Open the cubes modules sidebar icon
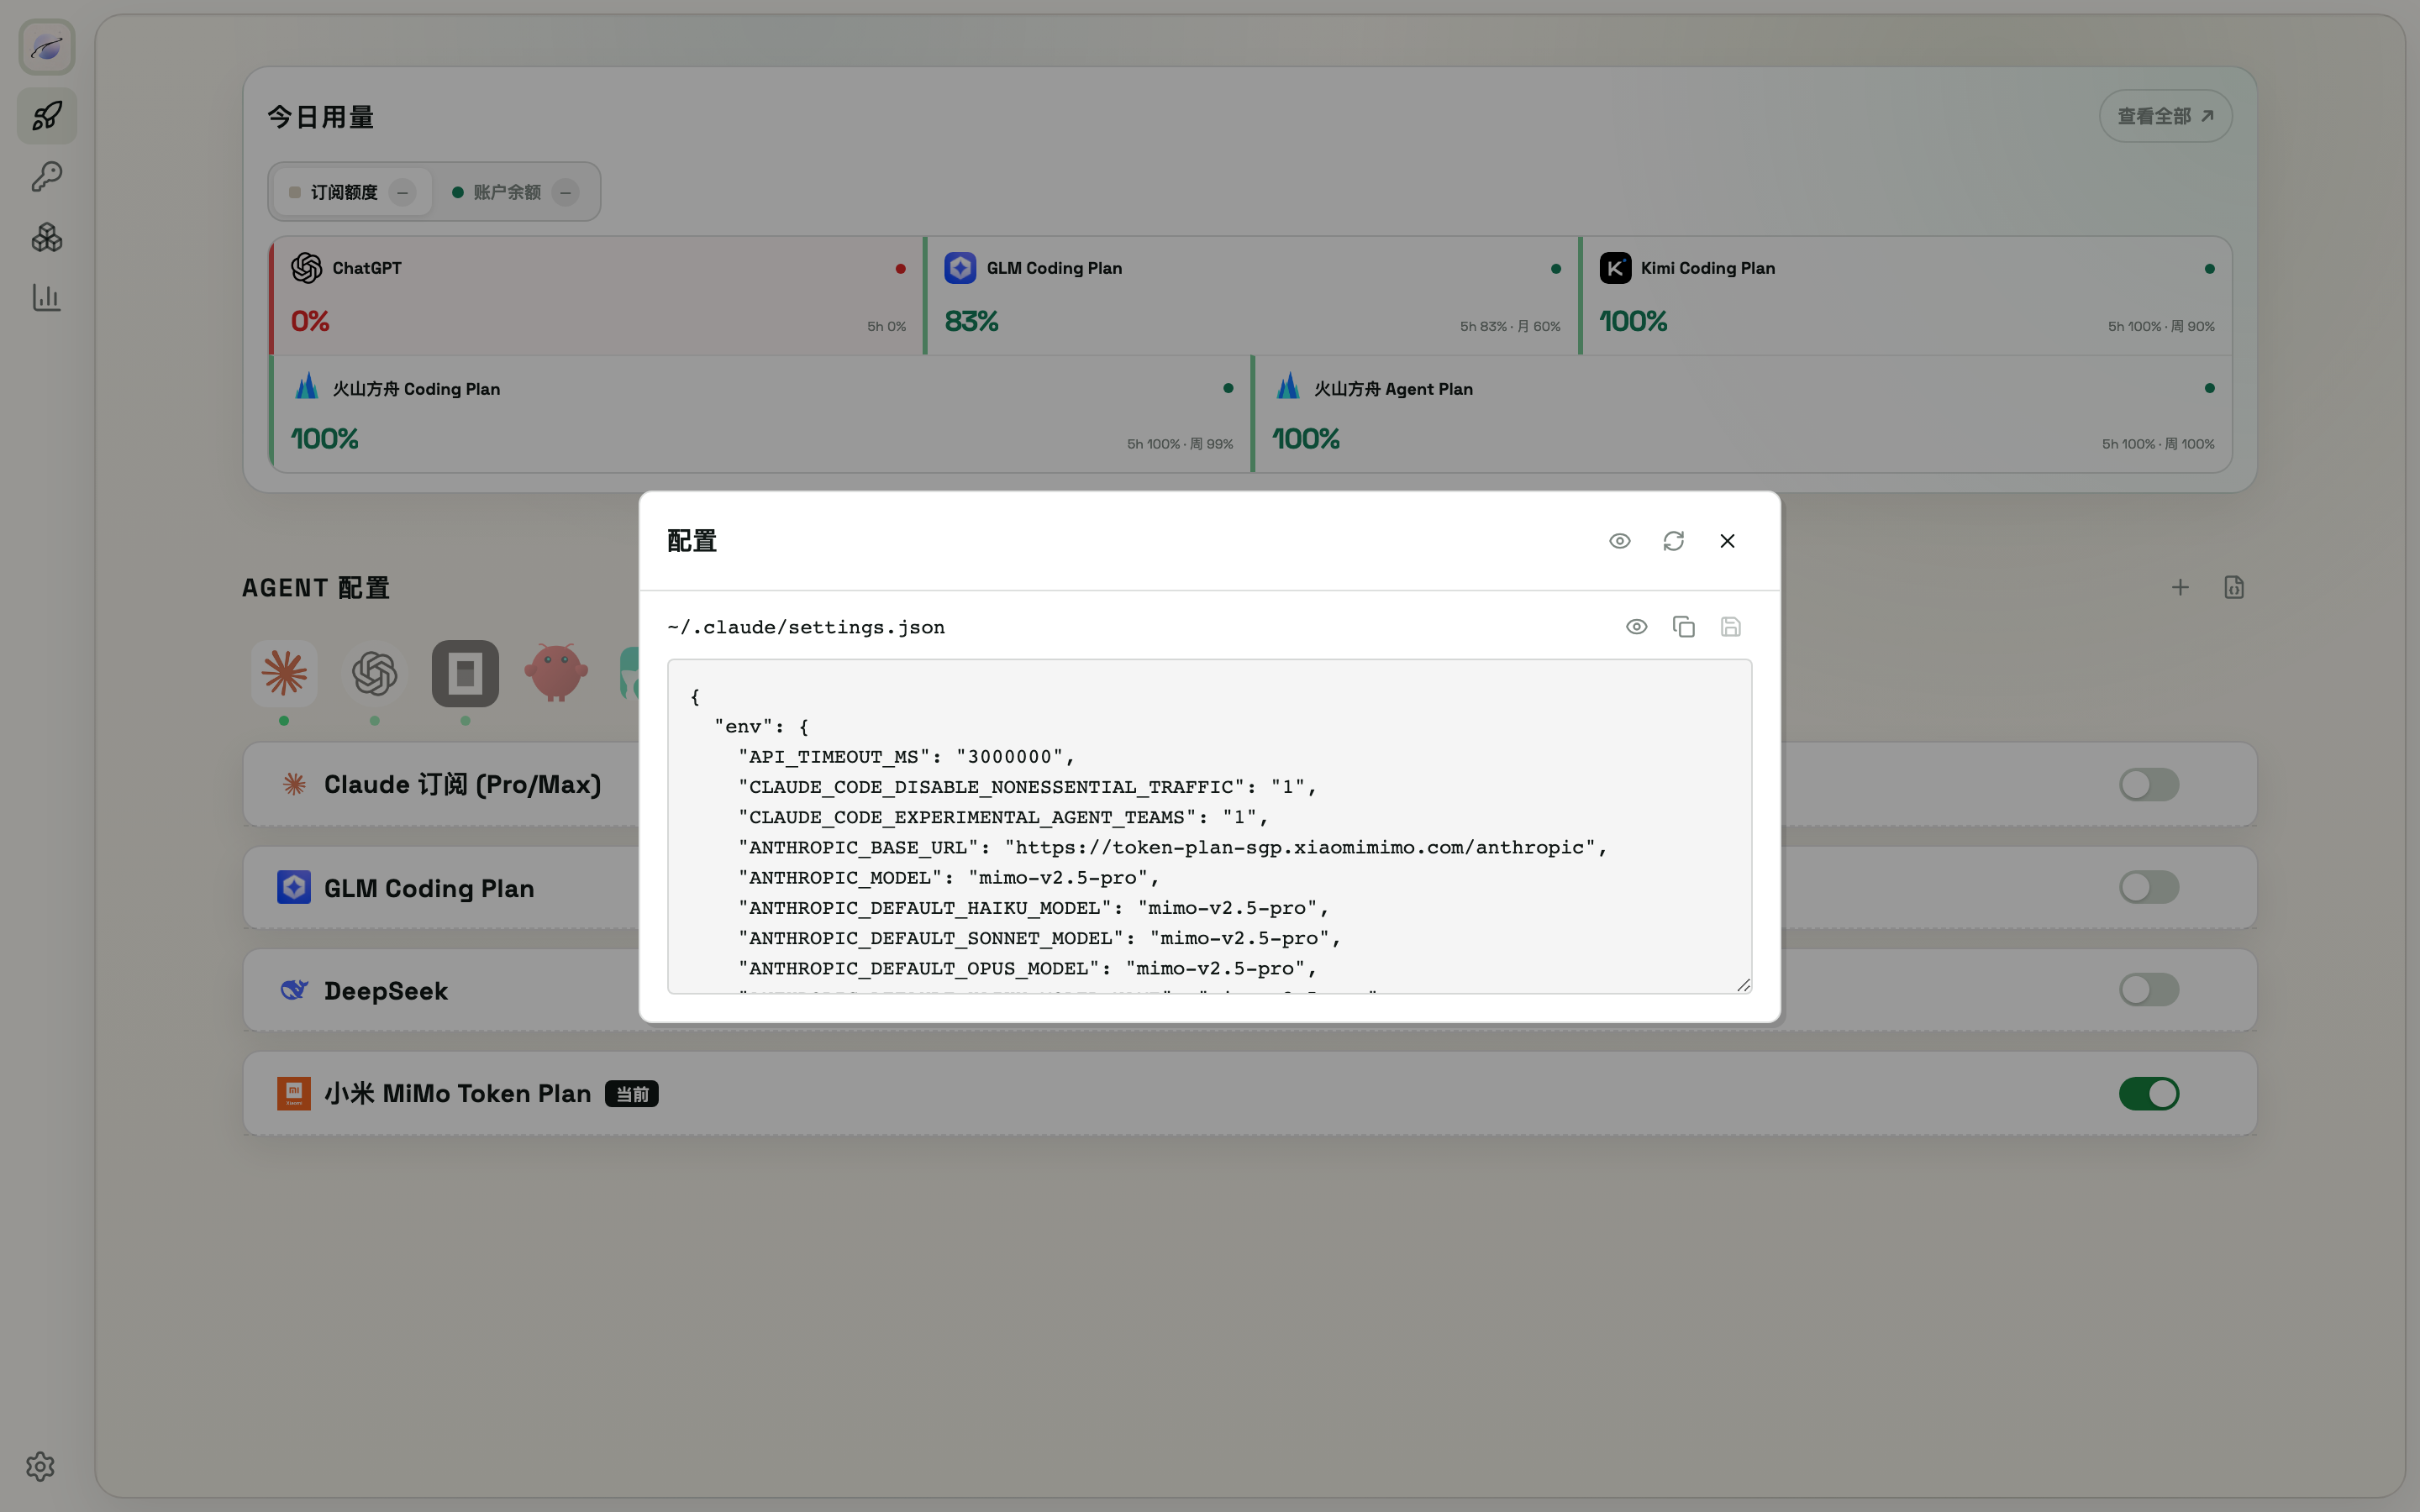The height and width of the screenshot is (1512, 2420). 47,237
